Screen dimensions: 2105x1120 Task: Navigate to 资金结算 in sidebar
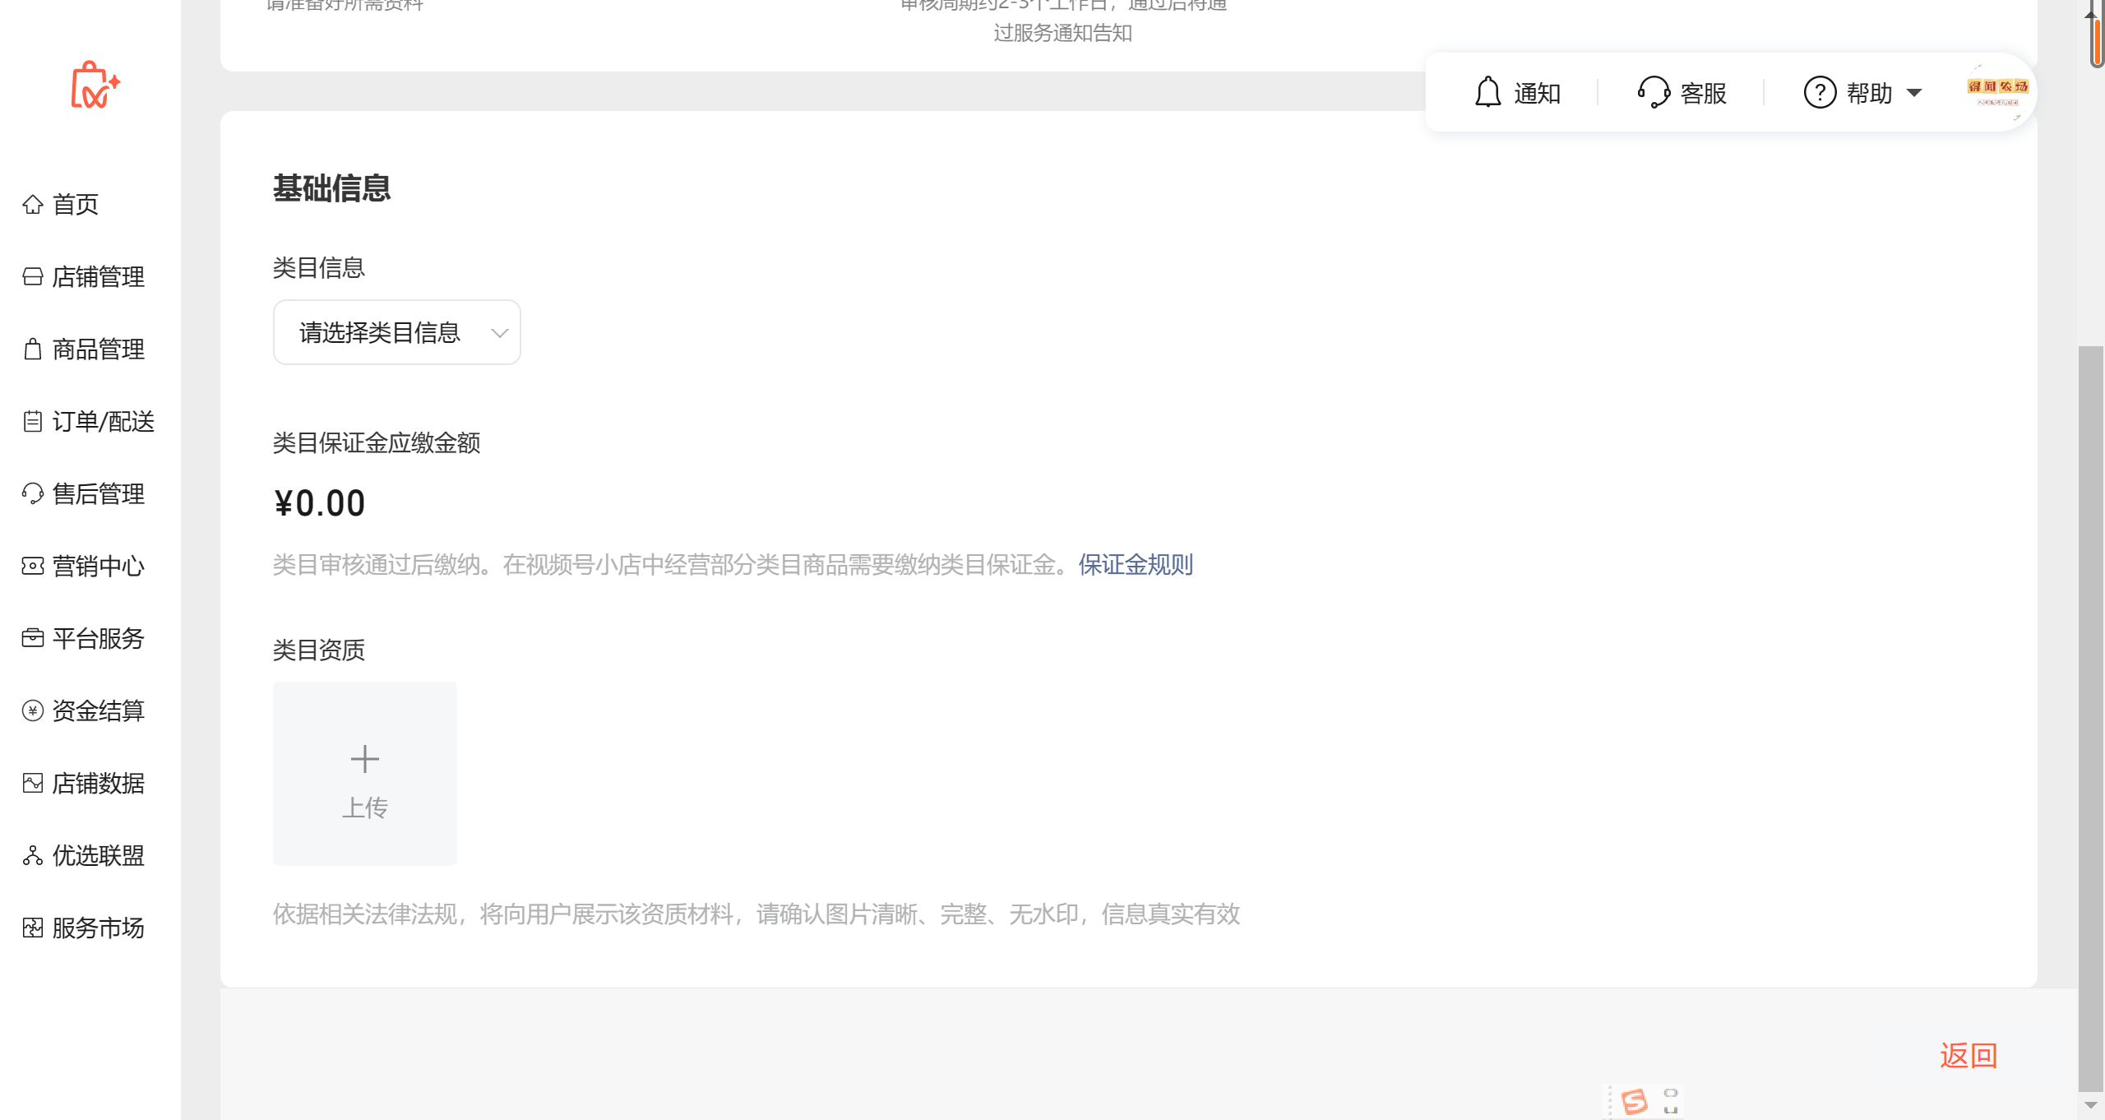[x=98, y=710]
